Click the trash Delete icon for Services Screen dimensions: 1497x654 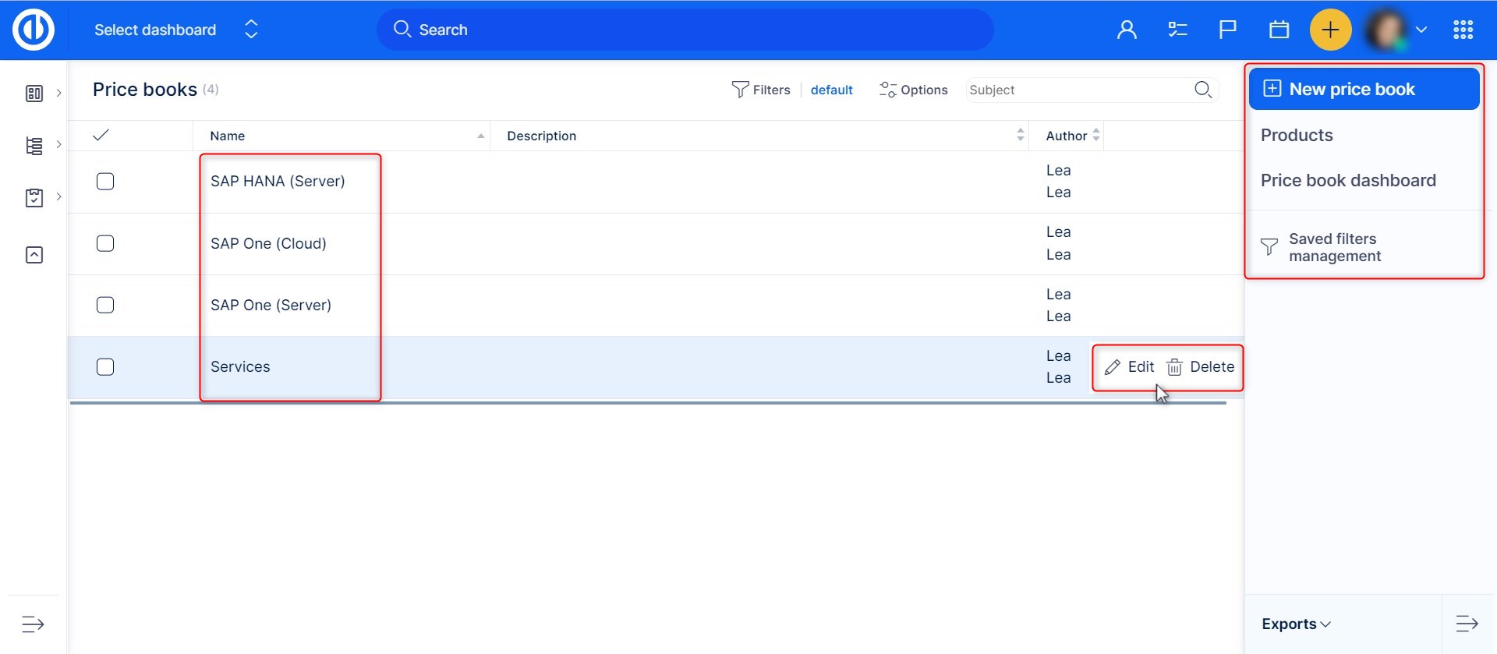1175,367
